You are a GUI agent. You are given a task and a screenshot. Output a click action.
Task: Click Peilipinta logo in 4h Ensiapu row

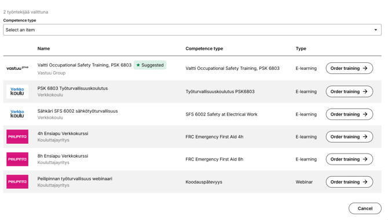[17, 137]
